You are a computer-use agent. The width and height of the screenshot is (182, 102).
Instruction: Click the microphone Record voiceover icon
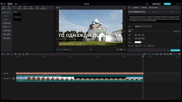point(144,54)
